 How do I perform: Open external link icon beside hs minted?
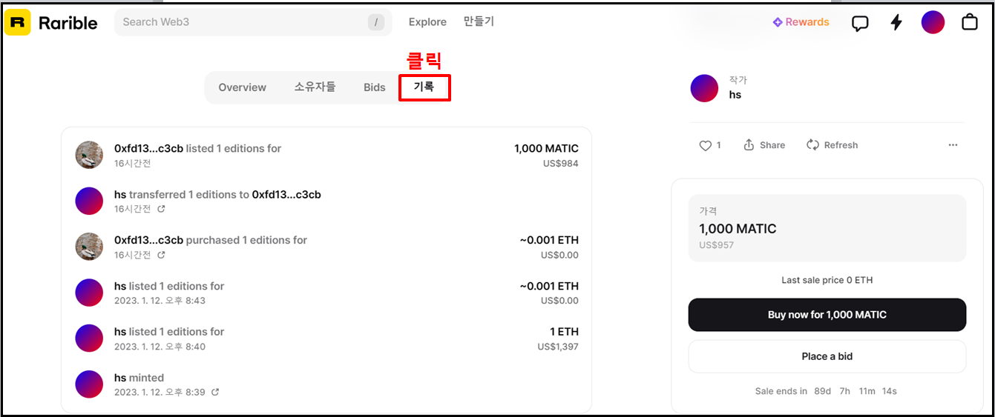pyautogui.click(x=215, y=393)
